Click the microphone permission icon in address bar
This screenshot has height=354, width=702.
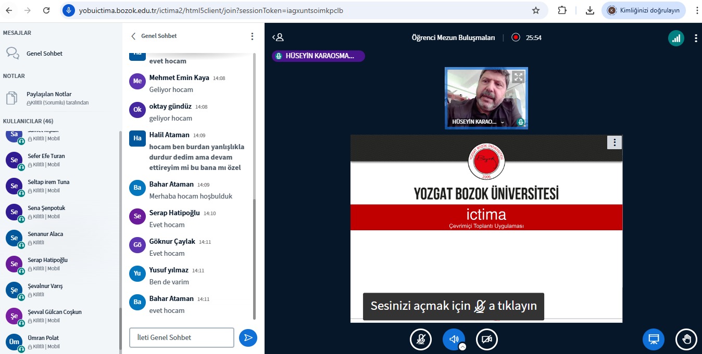68,10
